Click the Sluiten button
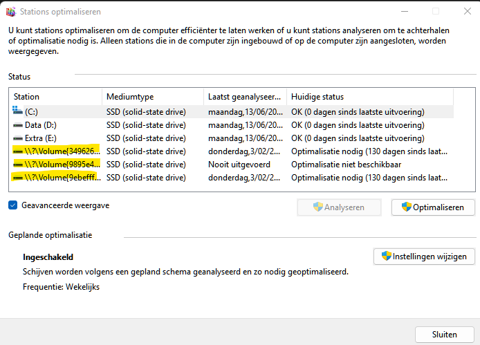Viewport: 480px width, 345px height. (x=445, y=335)
